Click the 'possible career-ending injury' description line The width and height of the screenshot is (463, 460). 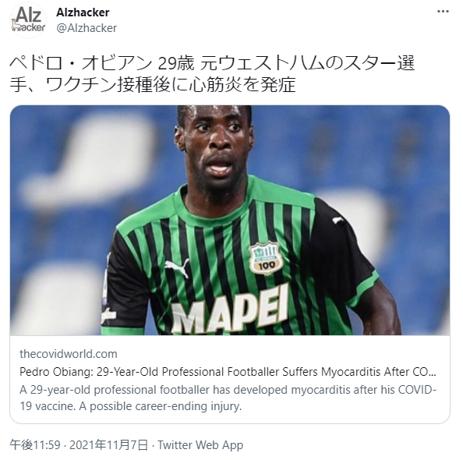pyautogui.click(x=130, y=406)
